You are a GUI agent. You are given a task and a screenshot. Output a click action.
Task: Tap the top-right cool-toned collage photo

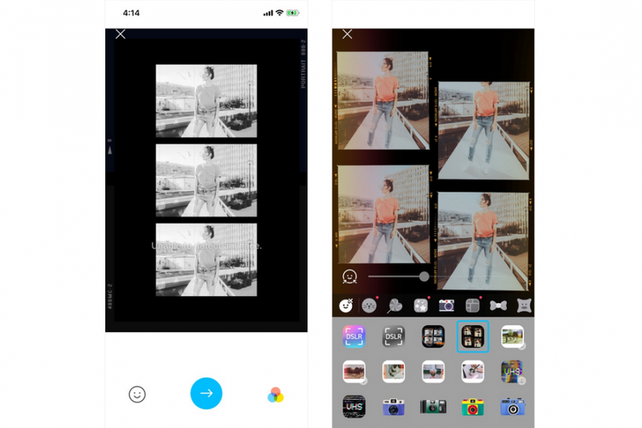(484, 131)
